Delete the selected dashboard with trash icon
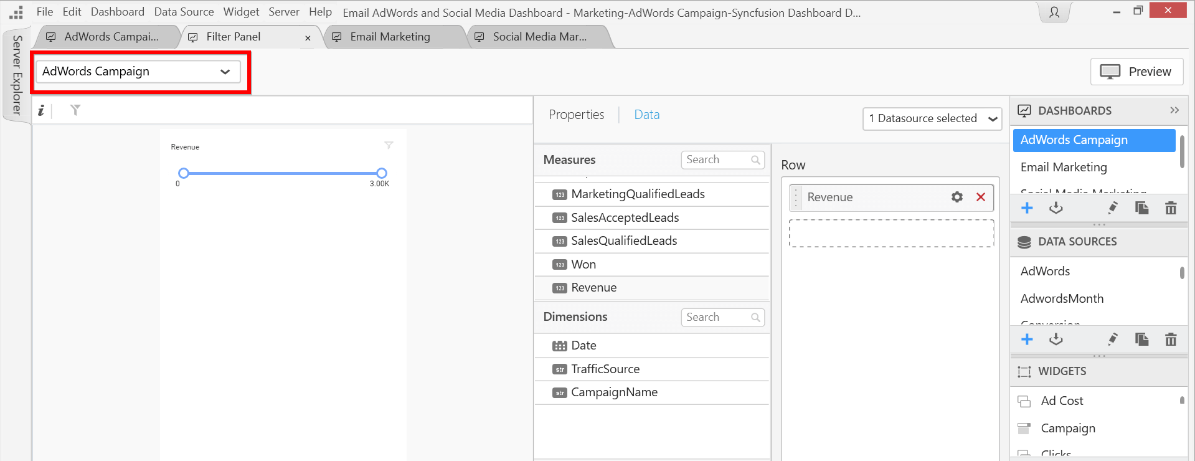Screen dimensions: 1195x461 pyautogui.click(x=1171, y=208)
